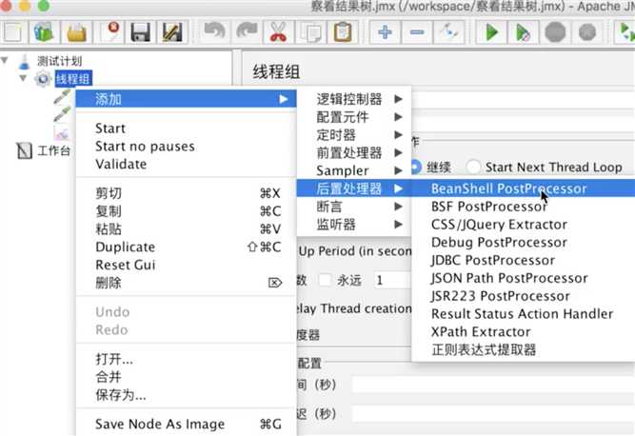Choose 剪切 in the context menu
The width and height of the screenshot is (635, 436).
187,193
